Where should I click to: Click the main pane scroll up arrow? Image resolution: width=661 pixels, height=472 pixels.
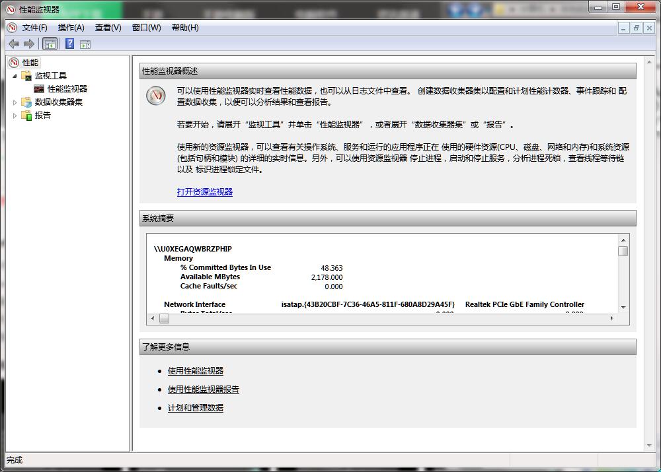point(649,62)
